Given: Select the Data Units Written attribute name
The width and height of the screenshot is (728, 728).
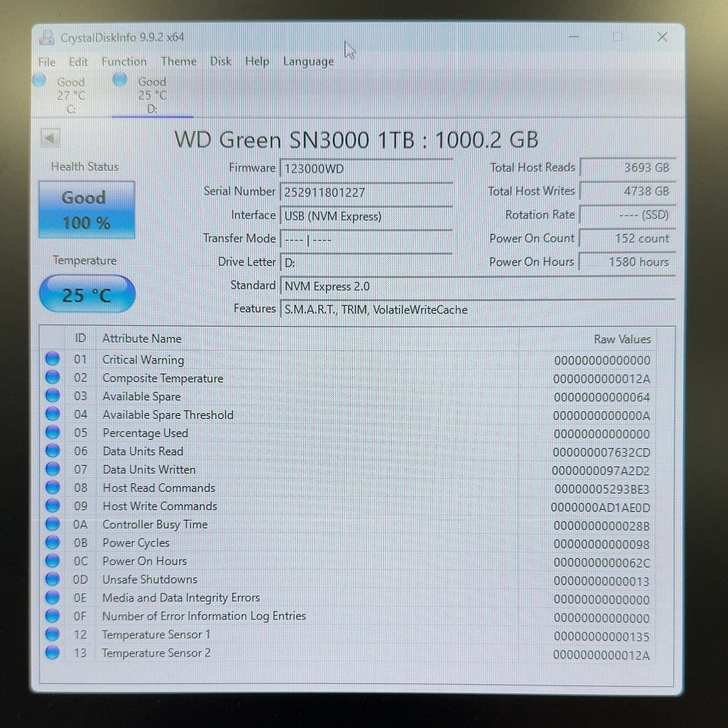Looking at the screenshot, I should point(149,470).
